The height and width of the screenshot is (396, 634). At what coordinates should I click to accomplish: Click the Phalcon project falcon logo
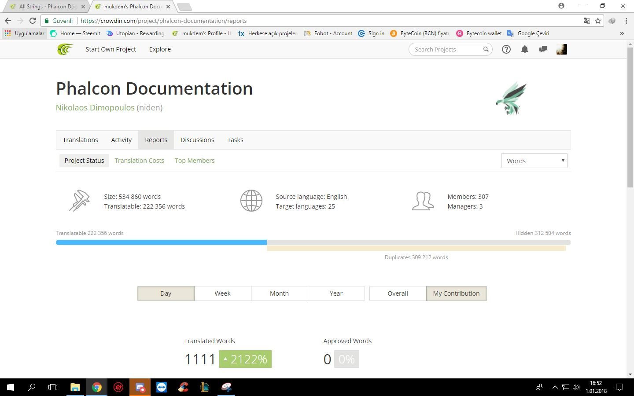click(511, 99)
